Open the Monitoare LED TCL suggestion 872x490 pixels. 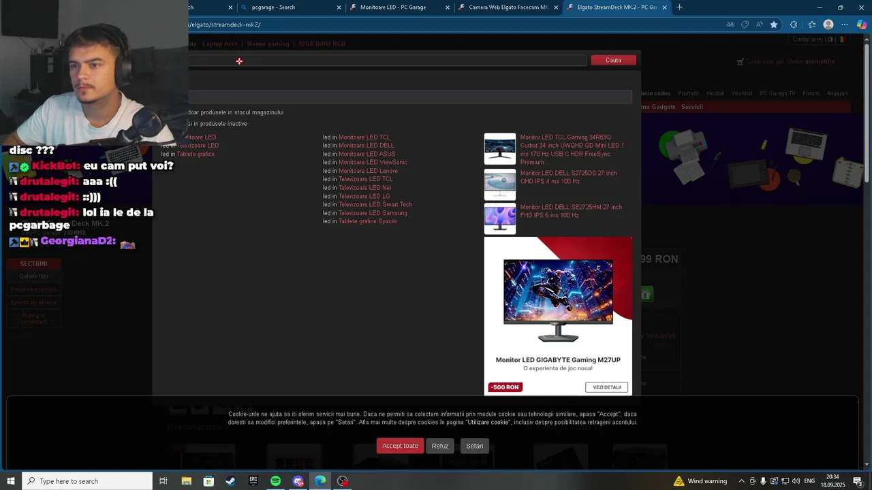point(364,137)
